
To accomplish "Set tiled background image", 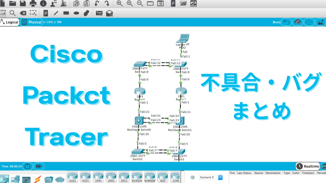I will (321, 22).
